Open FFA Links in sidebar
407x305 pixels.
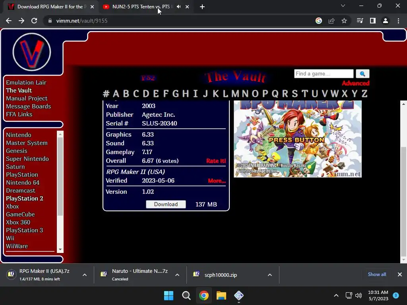pos(19,114)
